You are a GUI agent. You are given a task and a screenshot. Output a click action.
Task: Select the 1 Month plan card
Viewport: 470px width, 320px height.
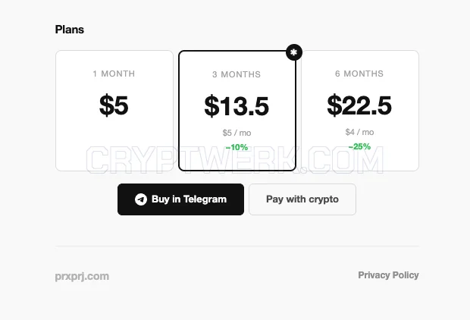pos(114,111)
